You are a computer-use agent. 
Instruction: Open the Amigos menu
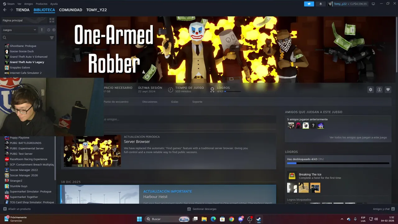tap(29, 4)
